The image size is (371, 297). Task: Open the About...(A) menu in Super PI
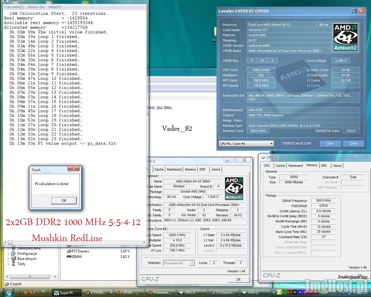coord(36,7)
